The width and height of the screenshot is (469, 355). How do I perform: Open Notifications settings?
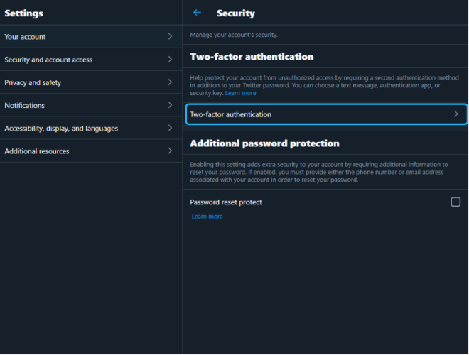(91, 105)
